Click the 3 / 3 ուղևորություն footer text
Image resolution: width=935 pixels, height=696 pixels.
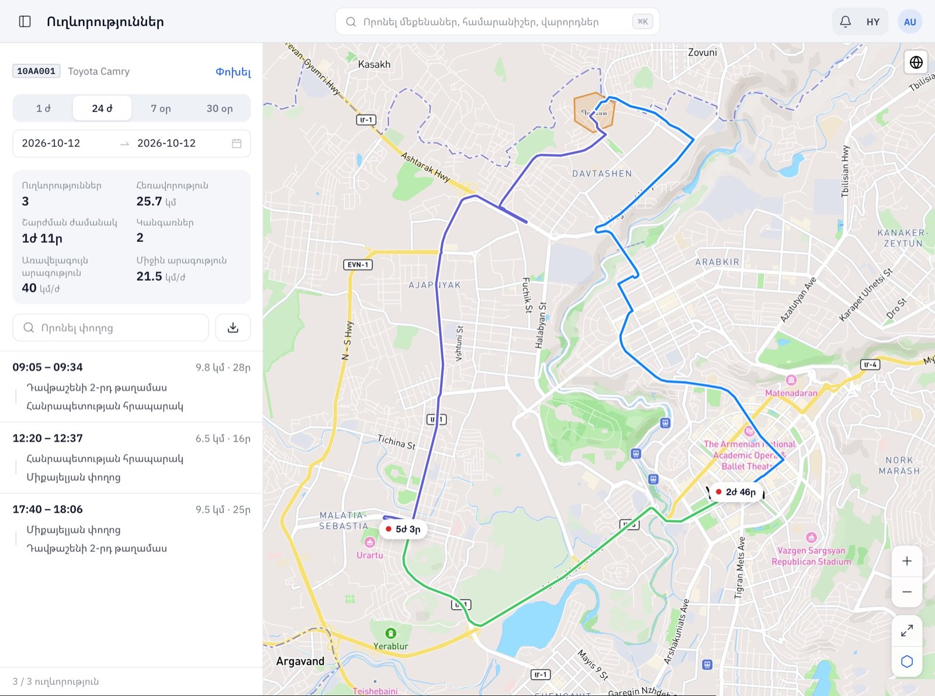pyautogui.click(x=56, y=681)
